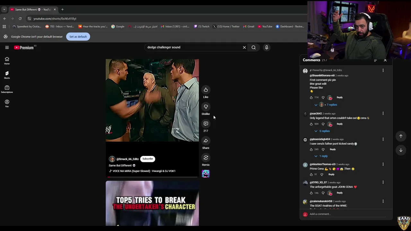411x231 pixels.
Task: Select the Same But Different browser tab
Action: tap(33, 10)
